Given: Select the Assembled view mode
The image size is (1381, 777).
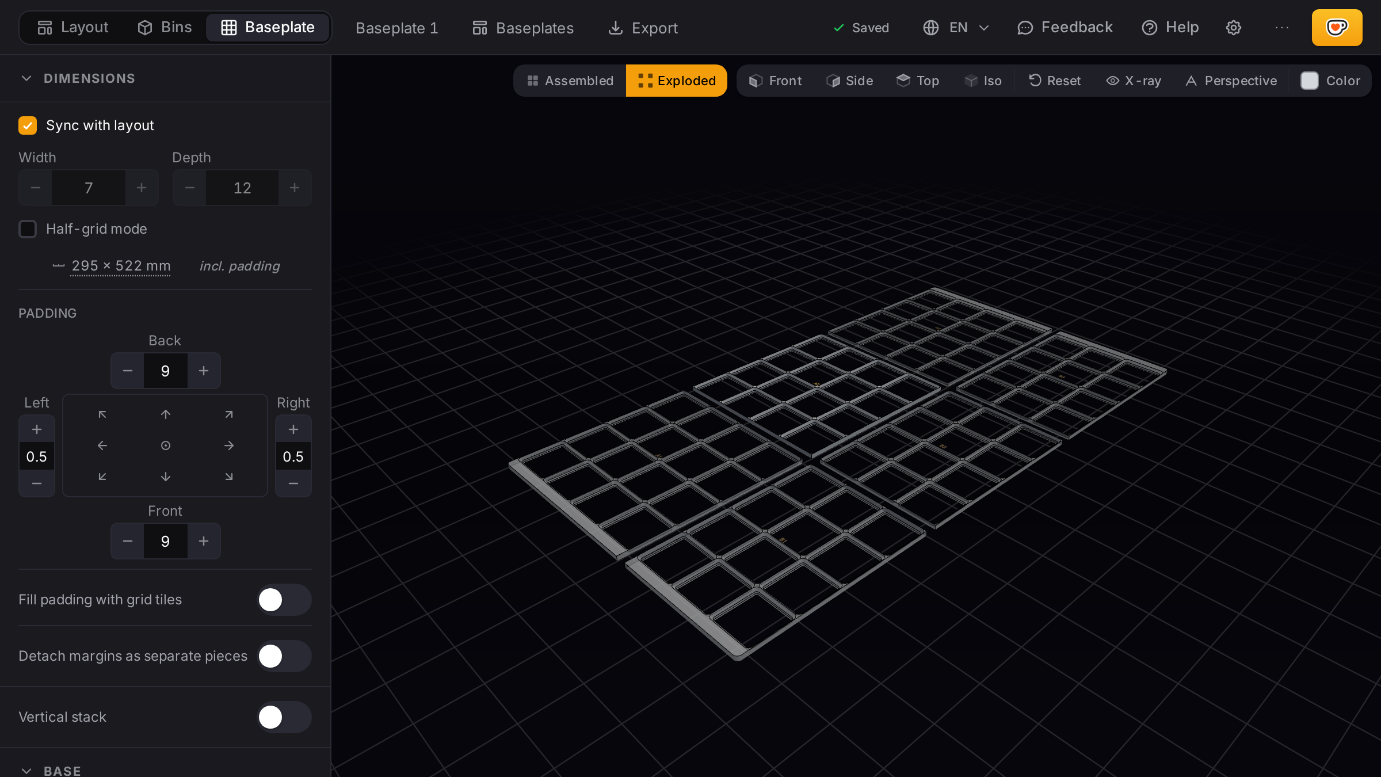Looking at the screenshot, I should pos(570,81).
